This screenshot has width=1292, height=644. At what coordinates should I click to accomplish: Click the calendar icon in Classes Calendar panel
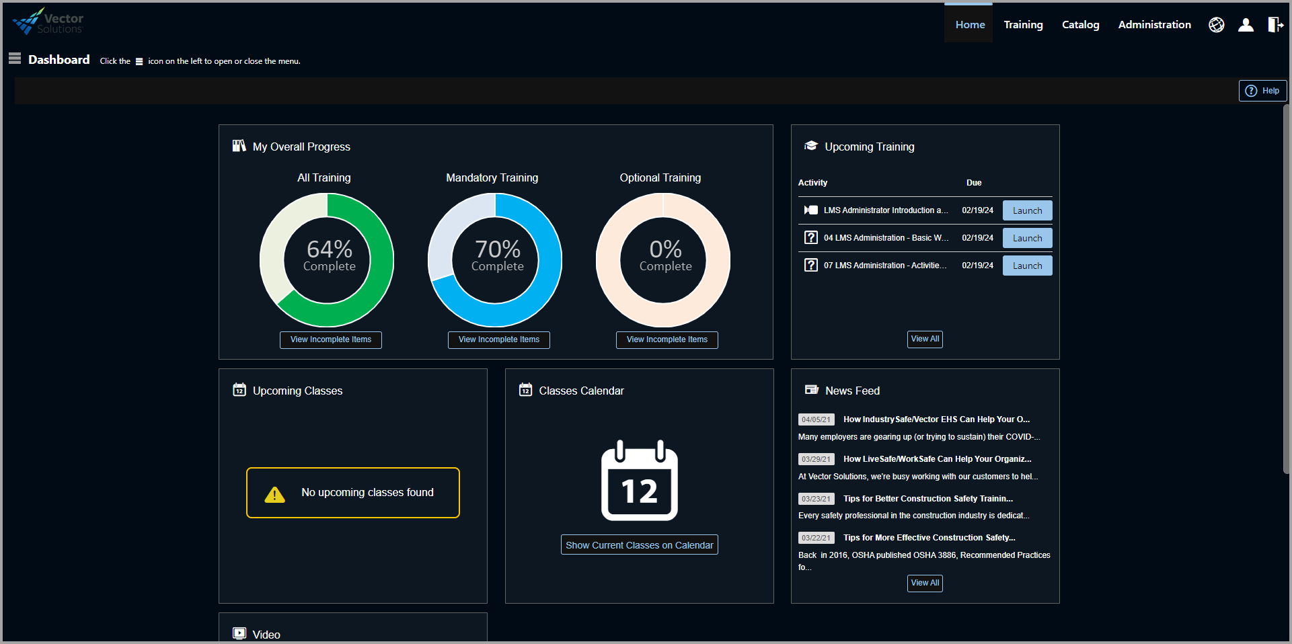pos(525,389)
